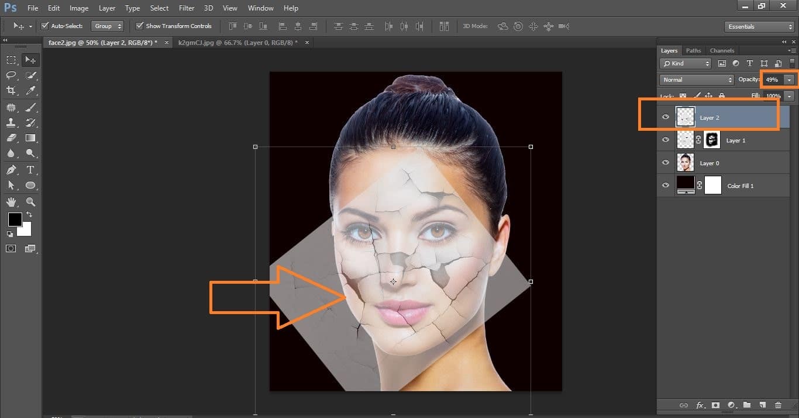
Task: Select the Hand tool
Action: tap(11, 202)
